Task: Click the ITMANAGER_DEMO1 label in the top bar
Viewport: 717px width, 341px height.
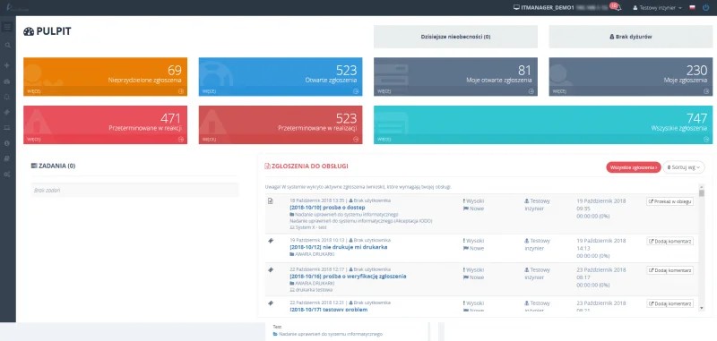Action: pyautogui.click(x=548, y=8)
